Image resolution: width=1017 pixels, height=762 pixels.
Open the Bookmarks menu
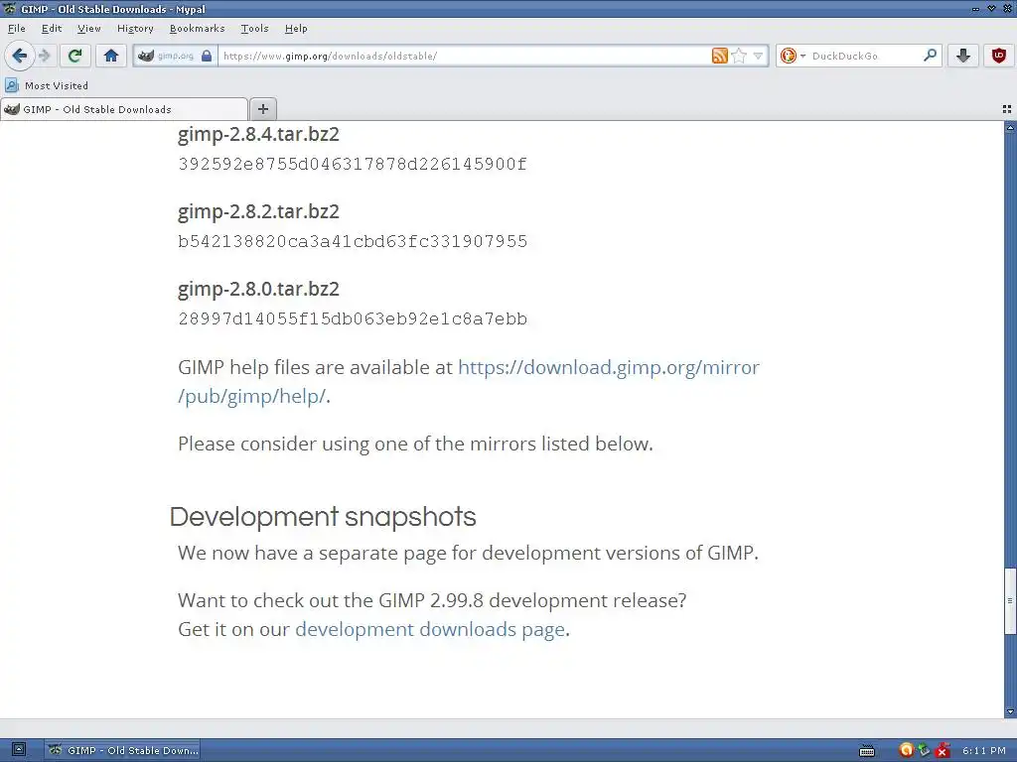coord(198,29)
